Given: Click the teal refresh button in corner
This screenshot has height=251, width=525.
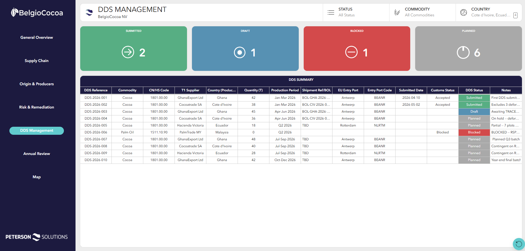Looking at the screenshot, I should tap(519, 244).
